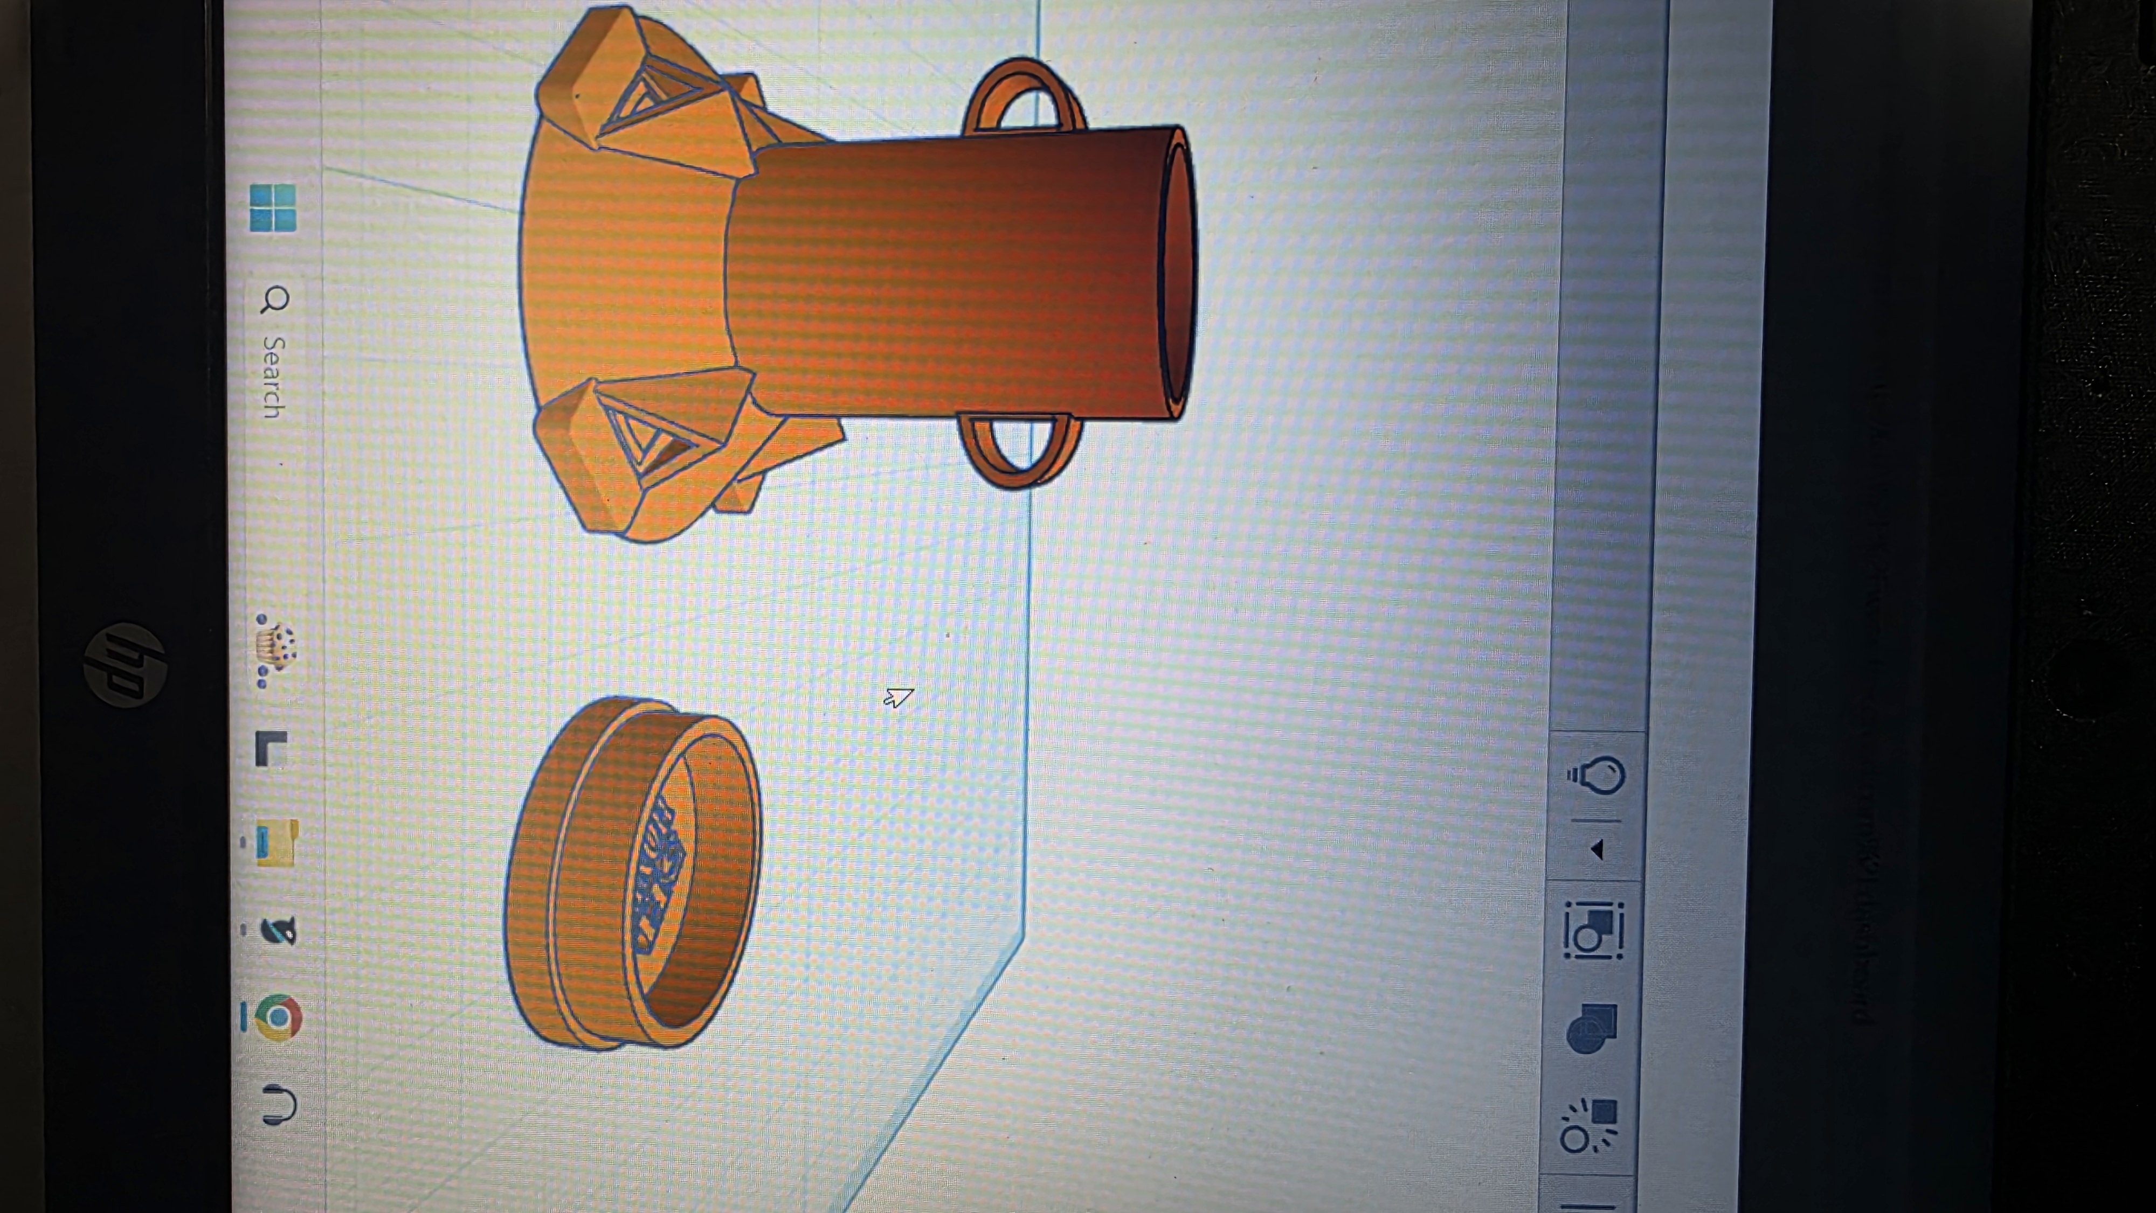
Task: Open the dark bird-like taskbar app icon
Action: [278, 930]
